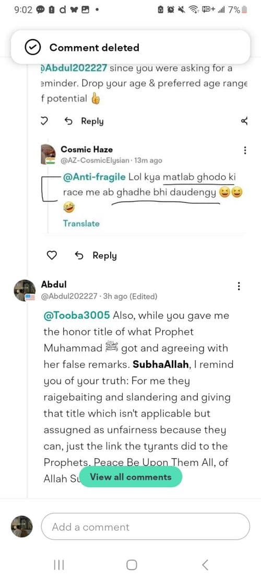Like the Cosmic Haze comment with the heart icon

tap(53, 255)
